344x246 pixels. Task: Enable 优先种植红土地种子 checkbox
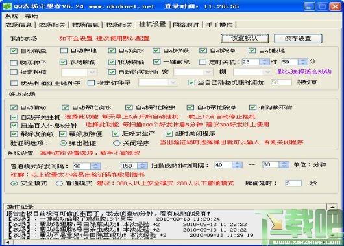14,83
